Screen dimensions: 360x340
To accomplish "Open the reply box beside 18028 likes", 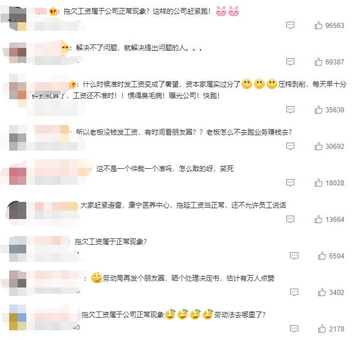I will pos(290,183).
